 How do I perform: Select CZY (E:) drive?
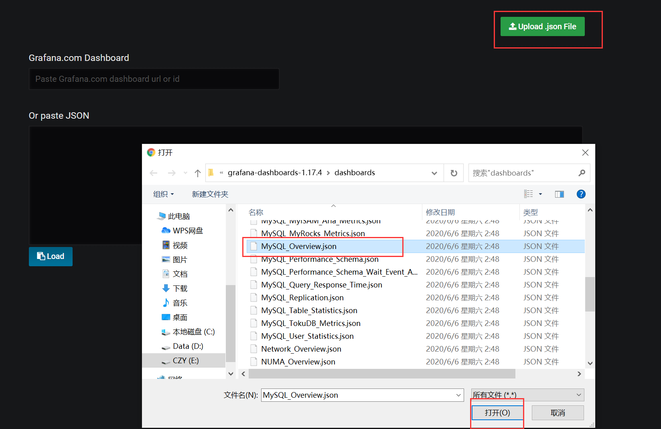click(x=184, y=360)
